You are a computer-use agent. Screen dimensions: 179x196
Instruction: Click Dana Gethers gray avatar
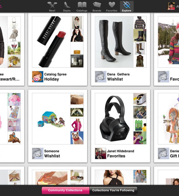point(100,77)
